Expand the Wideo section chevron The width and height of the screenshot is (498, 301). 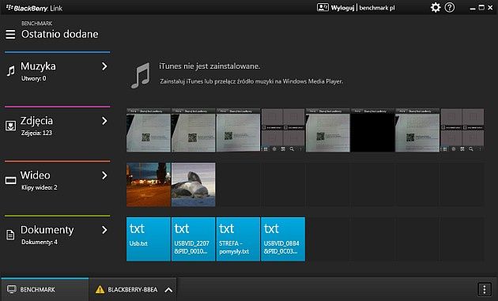104,175
